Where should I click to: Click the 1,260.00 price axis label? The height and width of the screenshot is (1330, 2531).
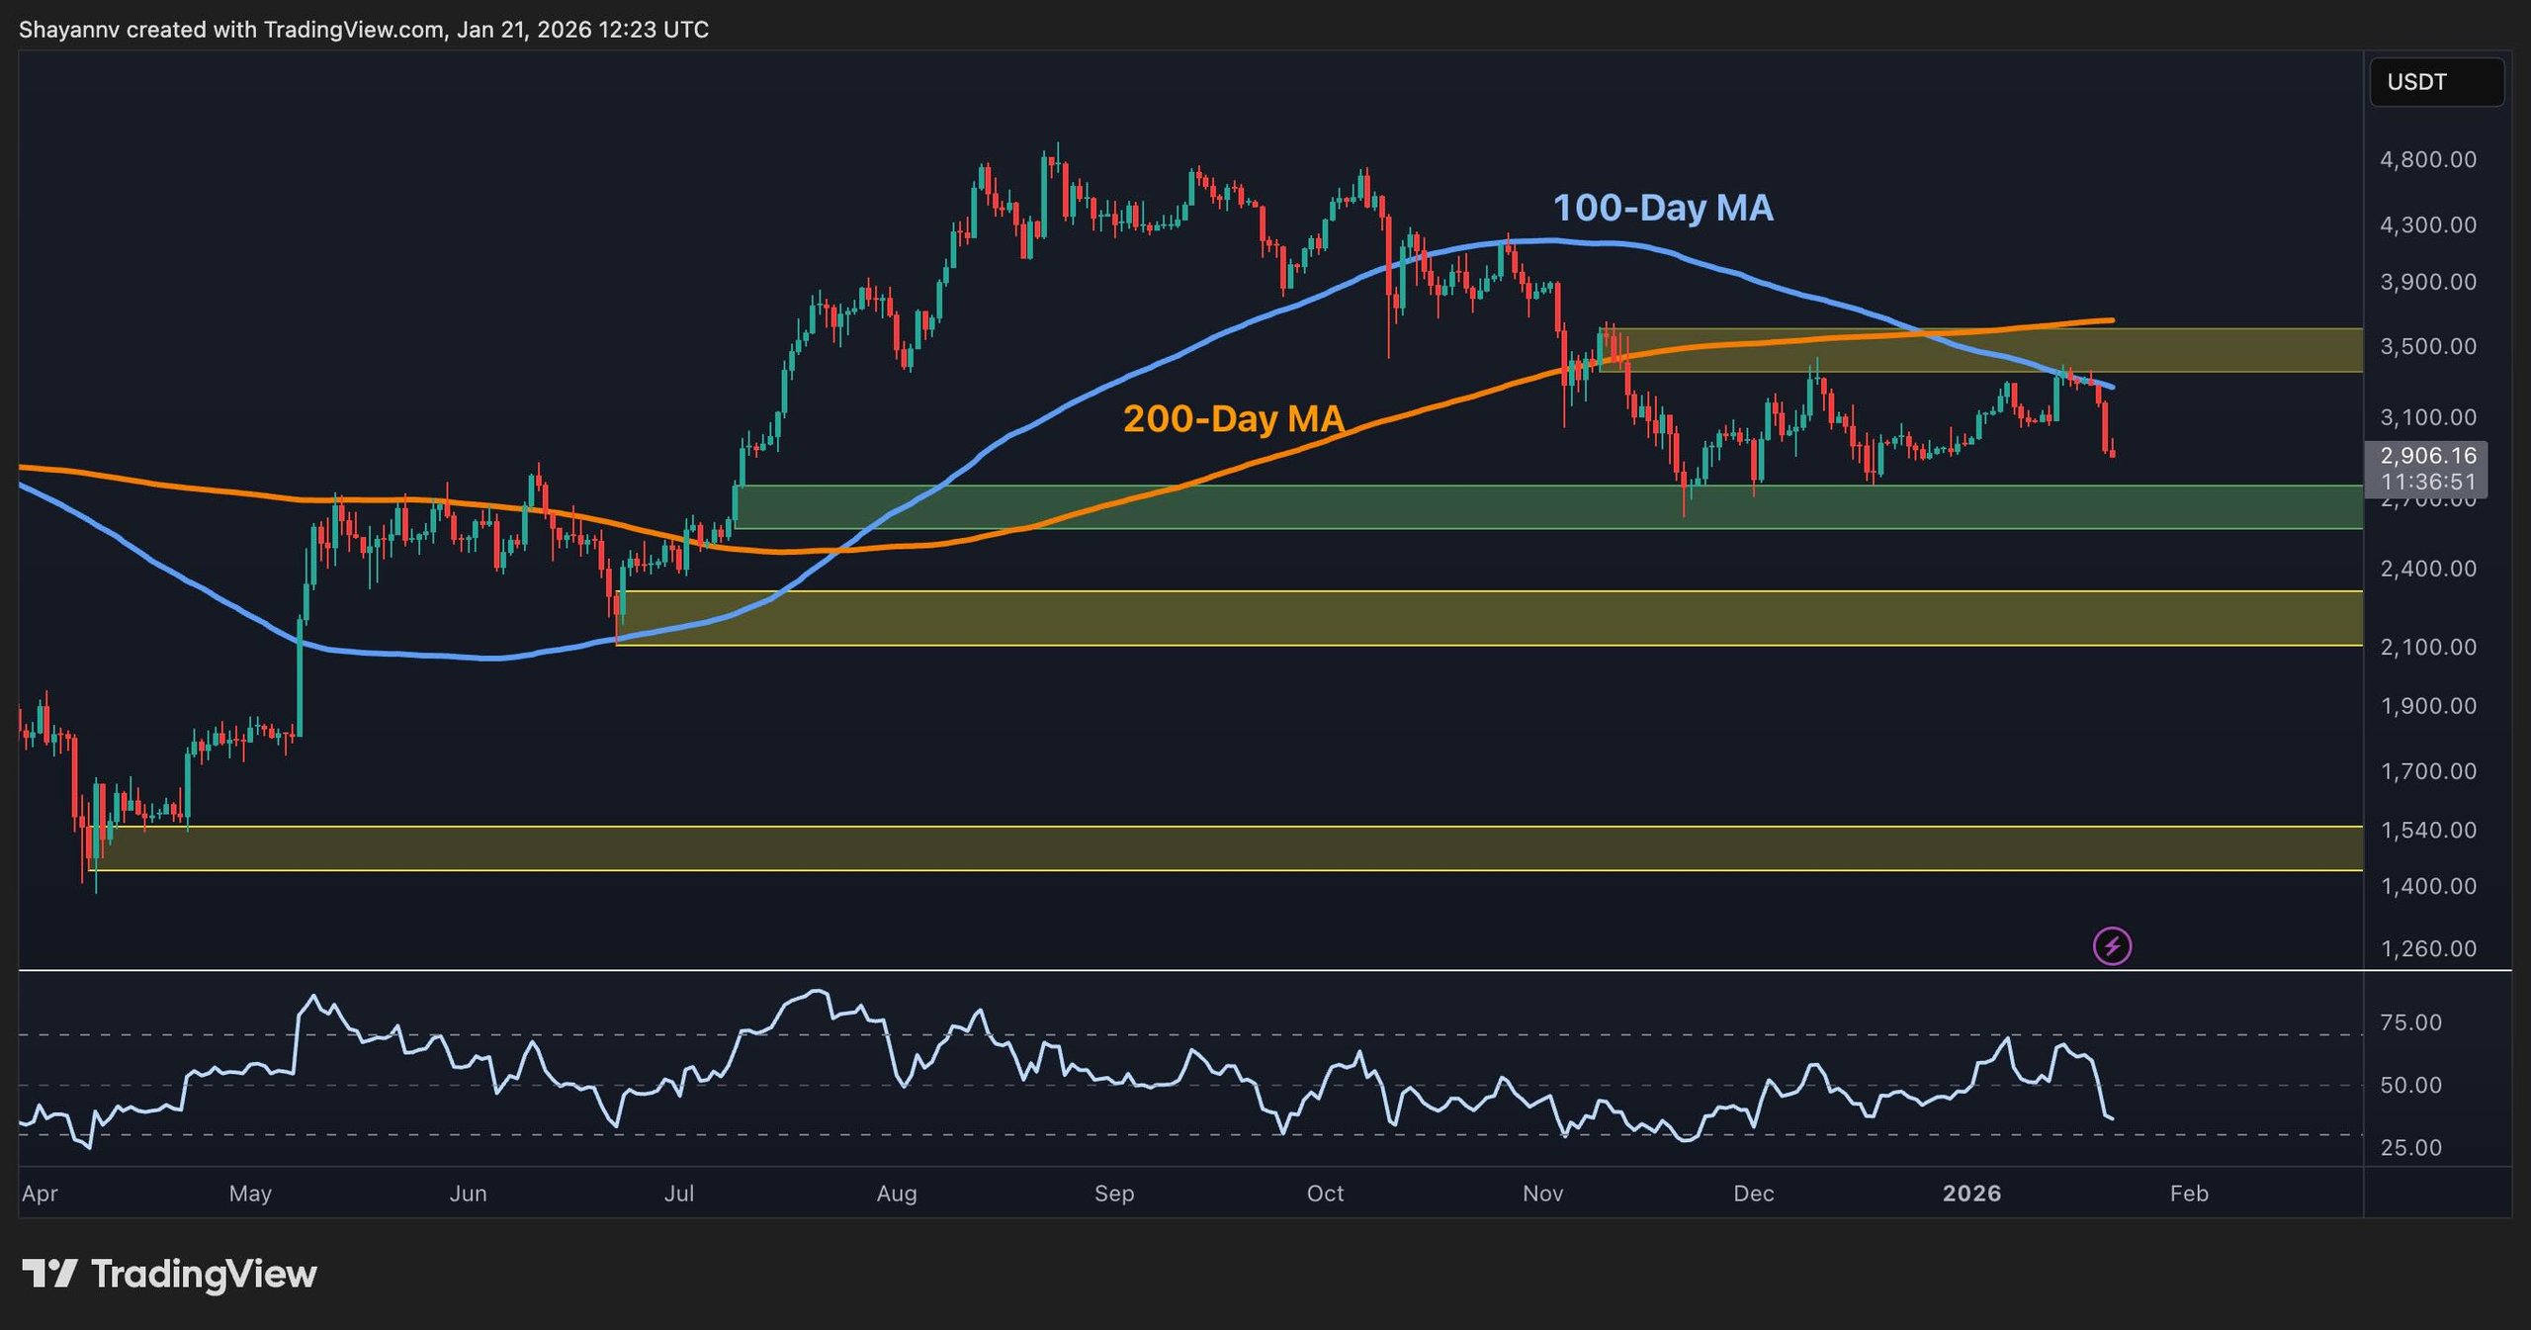coord(2427,949)
